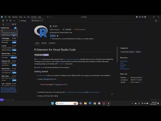Open the Search view icon in sidebar
The image size is (161, 121).
click(7, 21)
